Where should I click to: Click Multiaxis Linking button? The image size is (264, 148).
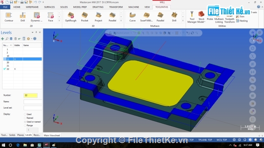(x=219, y=19)
